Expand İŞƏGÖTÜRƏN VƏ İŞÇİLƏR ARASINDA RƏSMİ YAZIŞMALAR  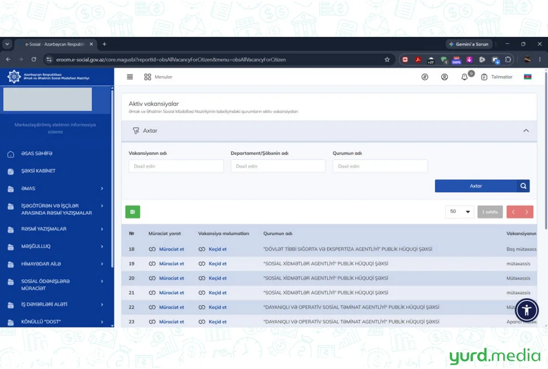56,209
